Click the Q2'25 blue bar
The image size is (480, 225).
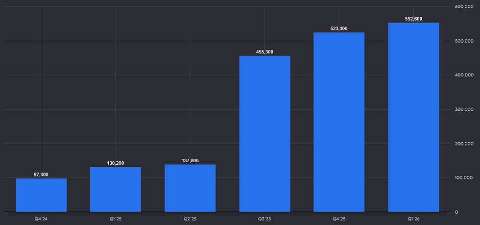tap(190, 188)
